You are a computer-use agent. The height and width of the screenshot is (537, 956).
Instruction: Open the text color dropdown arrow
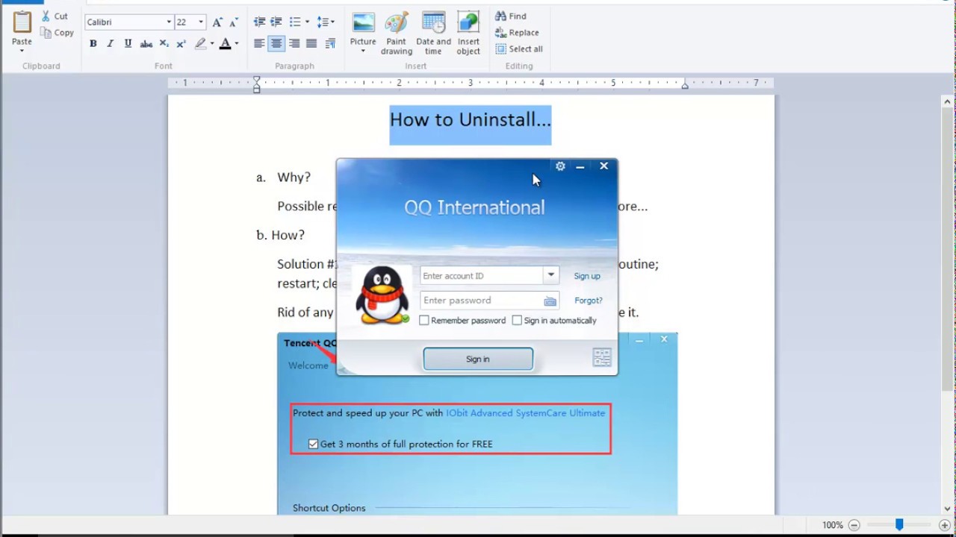pyautogui.click(x=237, y=44)
